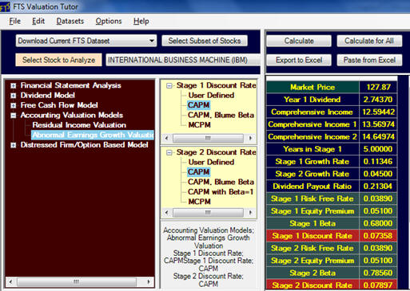Collapse the Stage 2 Discount Rate tree
The height and width of the screenshot is (291, 410).
click(x=169, y=152)
